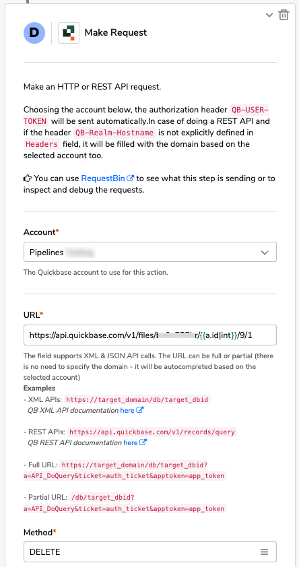The width and height of the screenshot is (299, 567).
Task: Click the Make Request step title
Action: tap(116, 32)
